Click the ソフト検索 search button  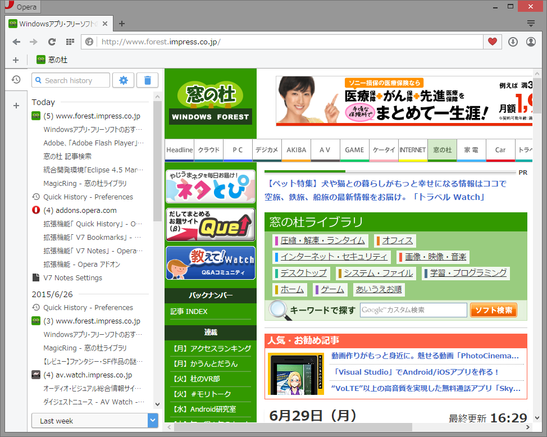tap(494, 309)
